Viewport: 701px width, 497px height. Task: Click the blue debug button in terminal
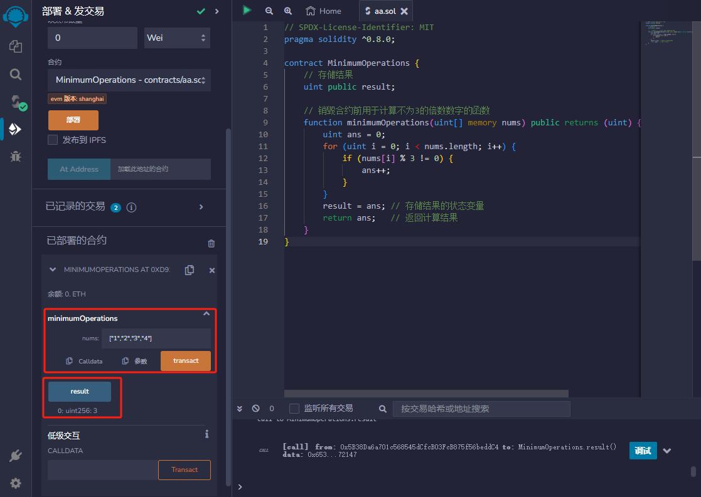click(643, 451)
